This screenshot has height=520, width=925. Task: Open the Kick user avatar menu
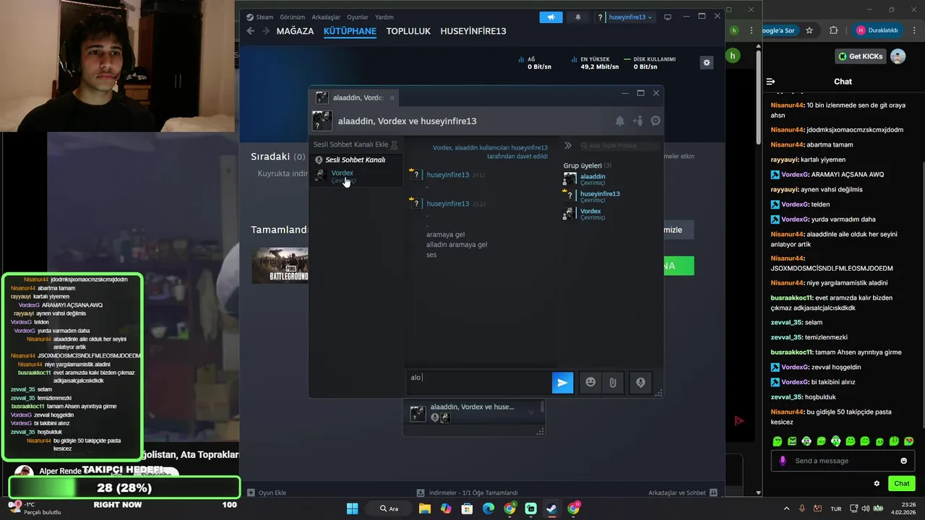tap(898, 56)
